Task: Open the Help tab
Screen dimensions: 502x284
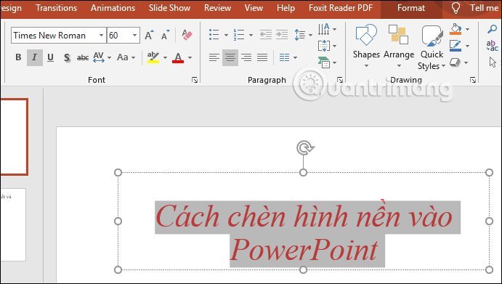Action: point(286,8)
